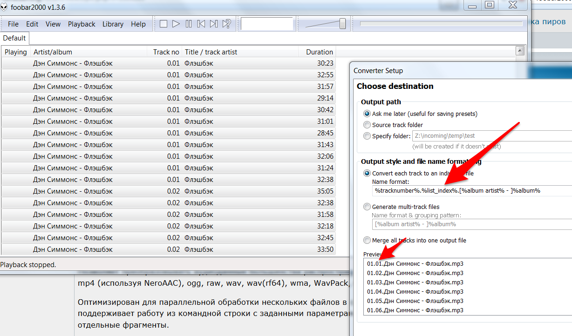The width and height of the screenshot is (572, 336).
Task: Select the playlist track lasting 35:05
Action: click(x=169, y=191)
